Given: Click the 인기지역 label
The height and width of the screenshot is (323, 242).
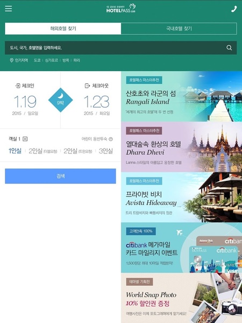Looking at the screenshot, I should [22, 60].
